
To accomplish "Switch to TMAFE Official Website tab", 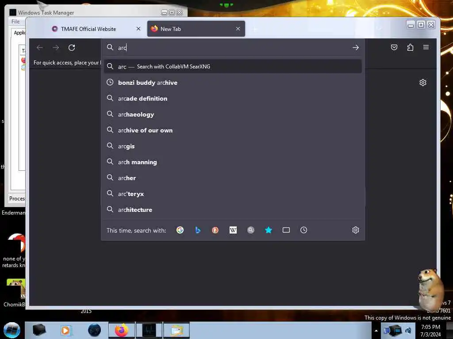I will [88, 29].
